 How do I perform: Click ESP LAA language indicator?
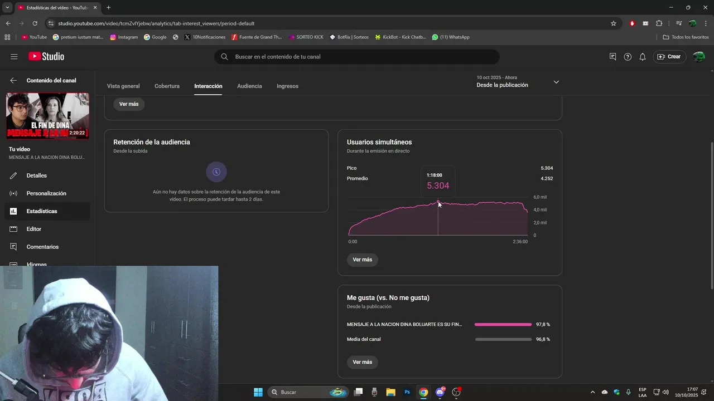pos(643,392)
